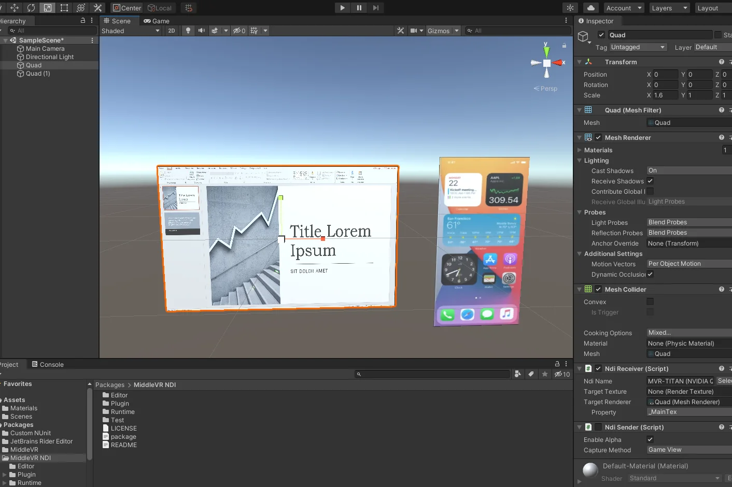Screen dimensions: 732x487
Task: Open the Layers dropdown
Action: click(x=669, y=8)
